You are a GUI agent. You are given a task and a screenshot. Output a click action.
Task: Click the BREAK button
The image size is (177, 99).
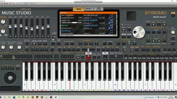56,57
